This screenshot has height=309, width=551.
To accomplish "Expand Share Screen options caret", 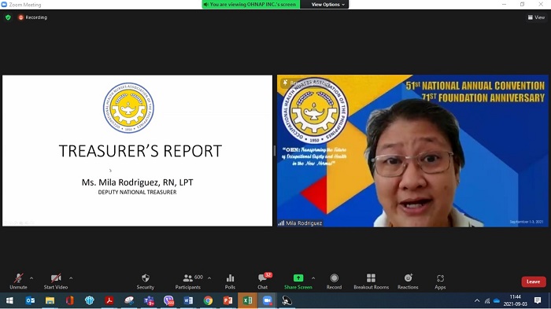I will pyautogui.click(x=313, y=278).
